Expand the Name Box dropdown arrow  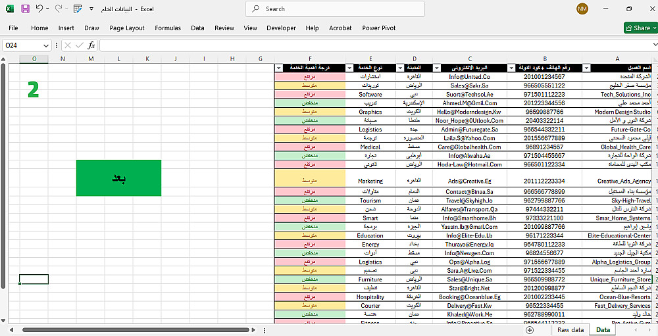click(46, 45)
